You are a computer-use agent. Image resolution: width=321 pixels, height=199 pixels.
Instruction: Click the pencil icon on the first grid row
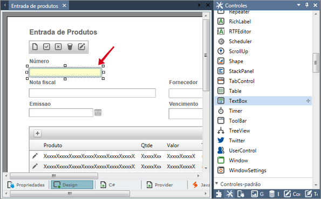[x=35, y=156]
